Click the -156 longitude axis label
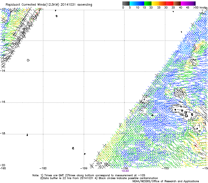Screen dimensions: 208x183 125,168
